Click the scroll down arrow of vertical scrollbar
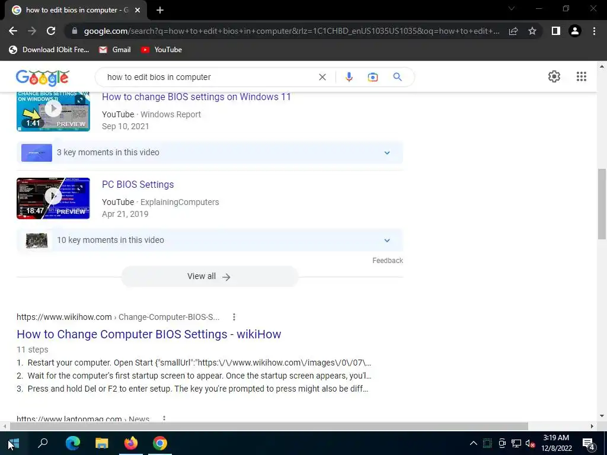 pyautogui.click(x=602, y=416)
